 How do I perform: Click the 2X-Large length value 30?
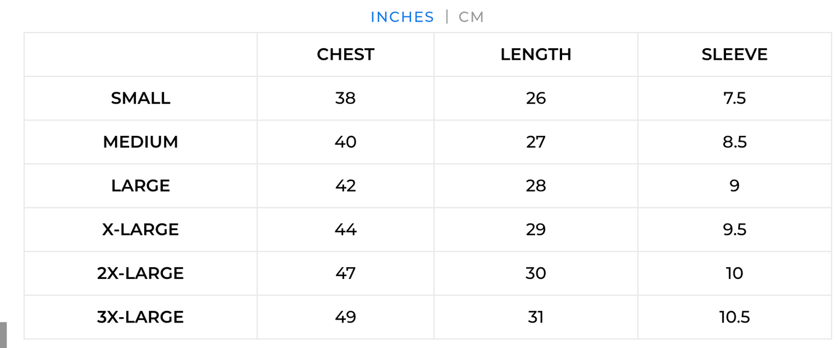(535, 273)
